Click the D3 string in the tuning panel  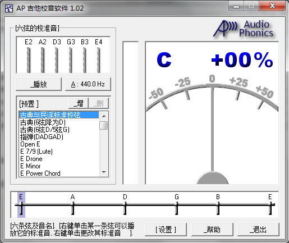[57, 60]
